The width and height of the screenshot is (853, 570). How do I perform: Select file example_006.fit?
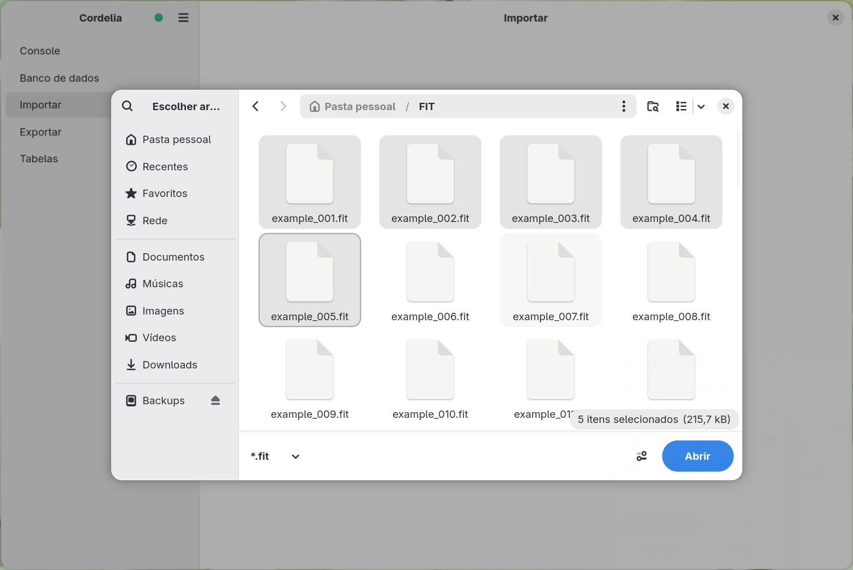pyautogui.click(x=430, y=280)
